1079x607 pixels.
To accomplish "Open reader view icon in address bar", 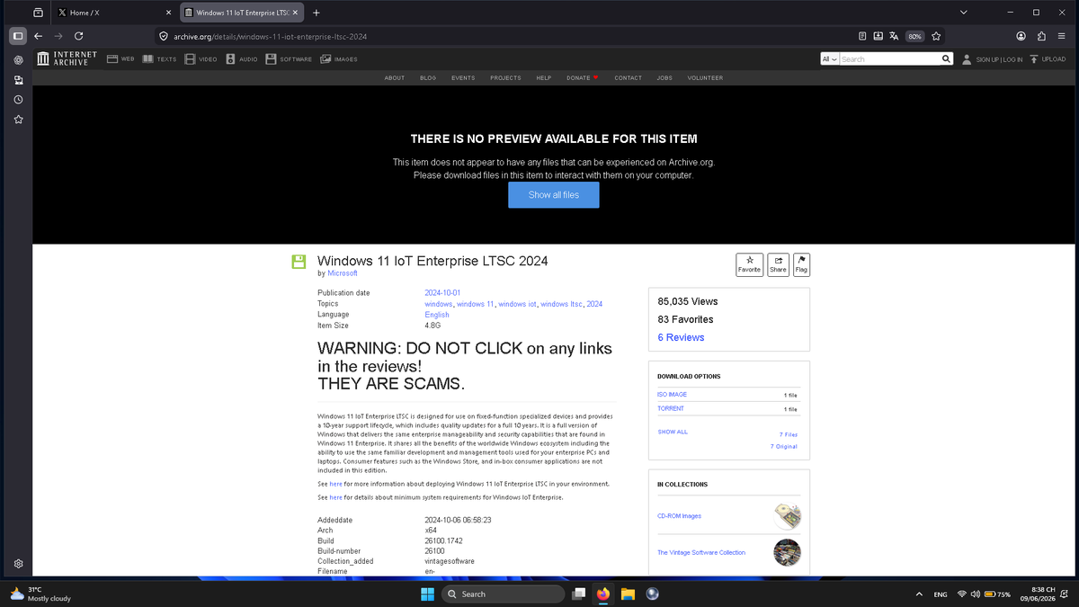I will [863, 36].
